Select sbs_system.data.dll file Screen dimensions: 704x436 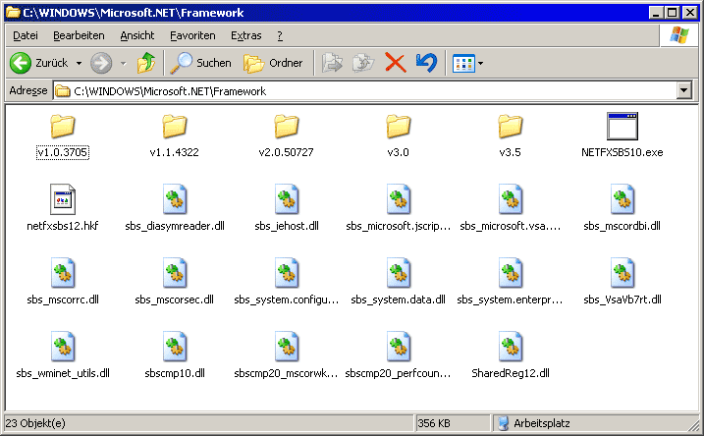tap(399, 282)
